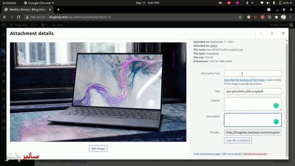
Task: Click into the Caption text area
Action: pos(253,104)
